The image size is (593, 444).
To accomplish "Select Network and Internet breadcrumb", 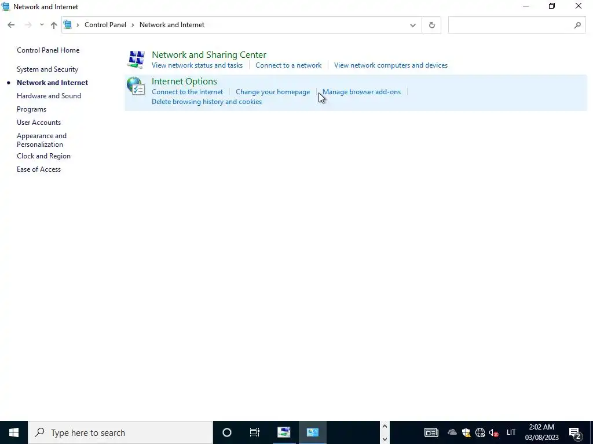I will (171, 25).
